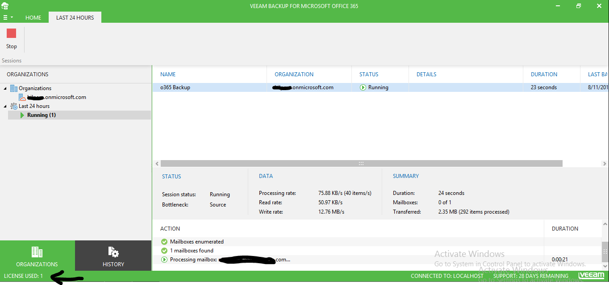Click the Transferred 2.35 MB value

coord(474,212)
